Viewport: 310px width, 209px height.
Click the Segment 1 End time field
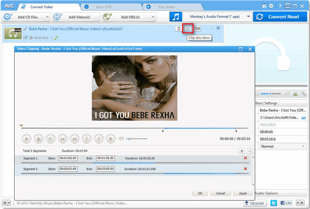point(105,158)
